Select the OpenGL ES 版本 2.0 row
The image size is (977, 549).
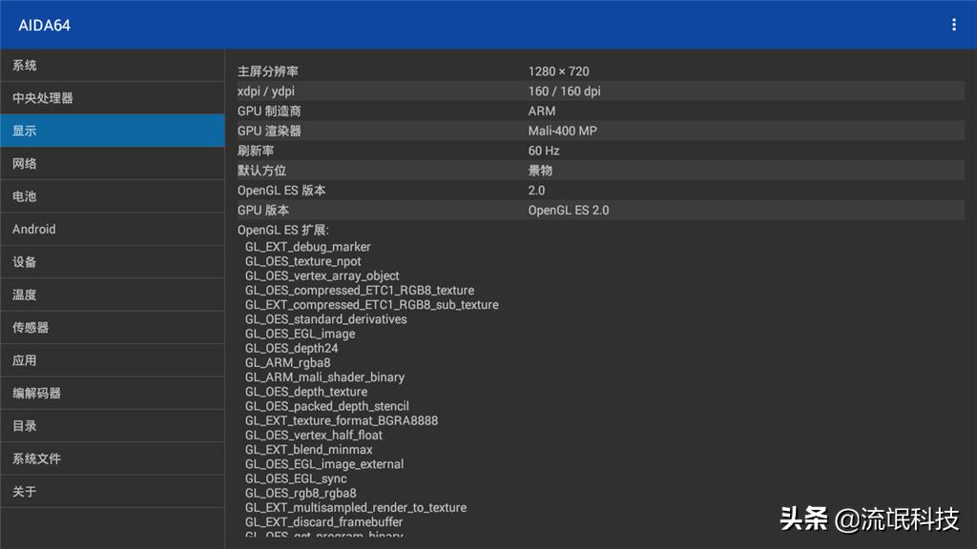601,190
